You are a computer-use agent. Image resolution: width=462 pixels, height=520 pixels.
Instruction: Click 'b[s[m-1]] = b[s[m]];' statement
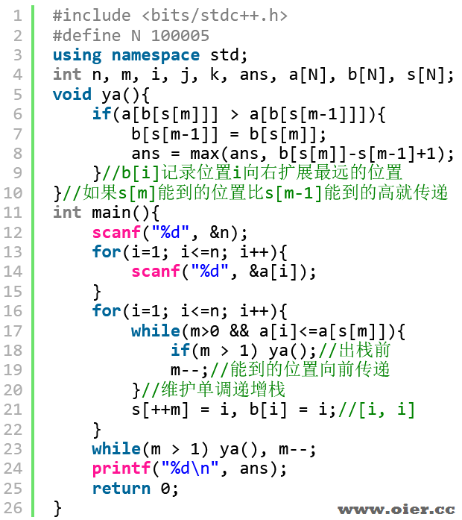click(229, 134)
